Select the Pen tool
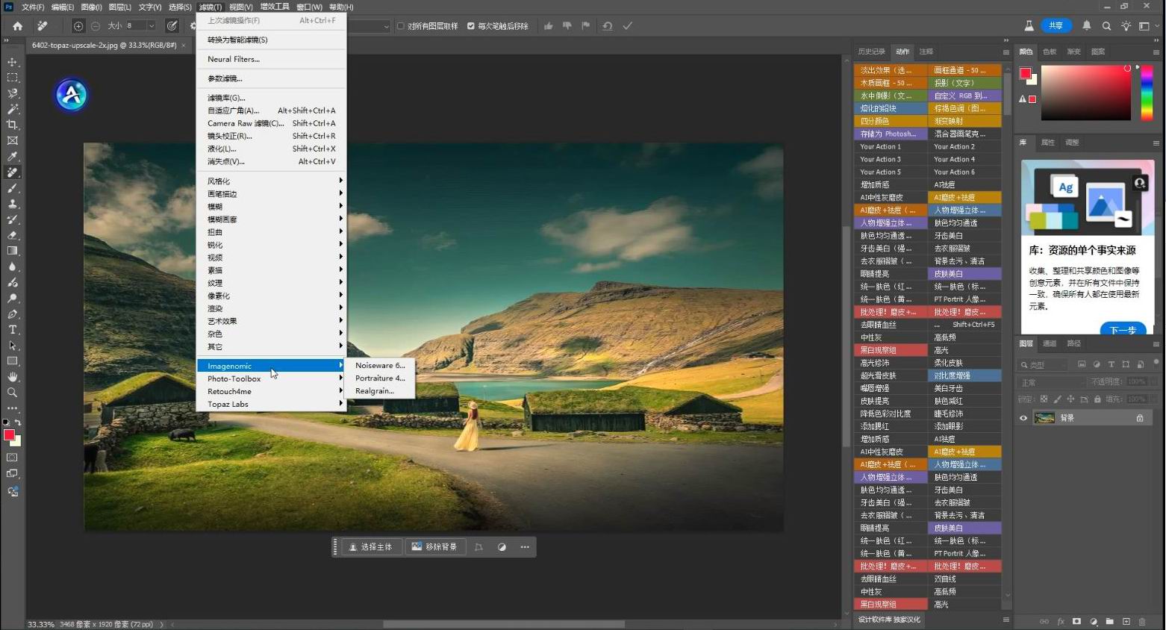The image size is (1166, 630). click(13, 314)
